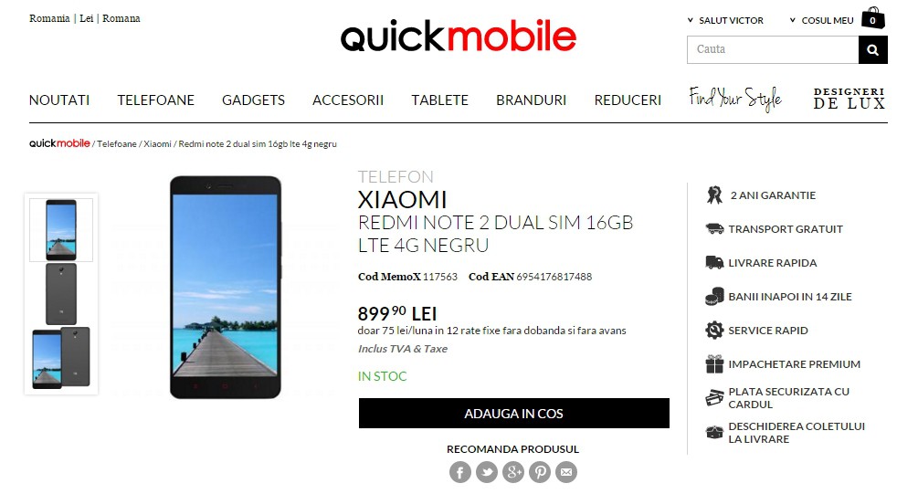Screen dimensions: 918x494
Task: Share product on Facebook
Action: pos(460,472)
